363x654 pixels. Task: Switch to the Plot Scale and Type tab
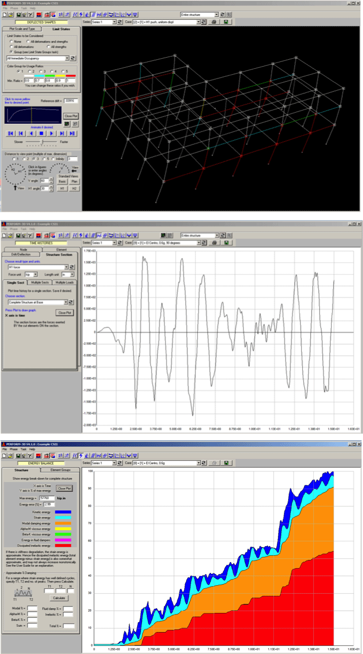[x=22, y=28]
